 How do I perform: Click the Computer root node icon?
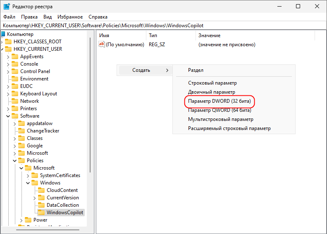click(3, 34)
